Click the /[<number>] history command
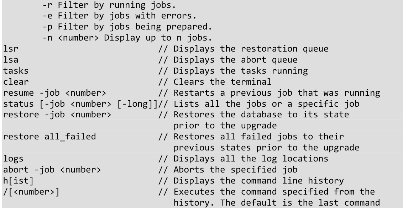Viewport: 403px width, 212px height. (x=31, y=192)
